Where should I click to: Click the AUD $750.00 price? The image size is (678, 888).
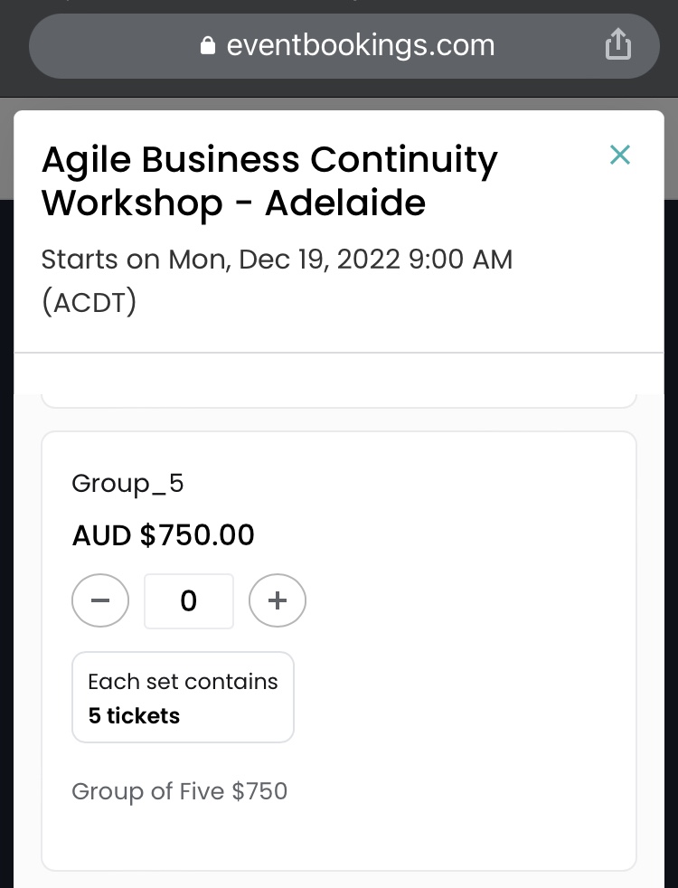coord(163,535)
